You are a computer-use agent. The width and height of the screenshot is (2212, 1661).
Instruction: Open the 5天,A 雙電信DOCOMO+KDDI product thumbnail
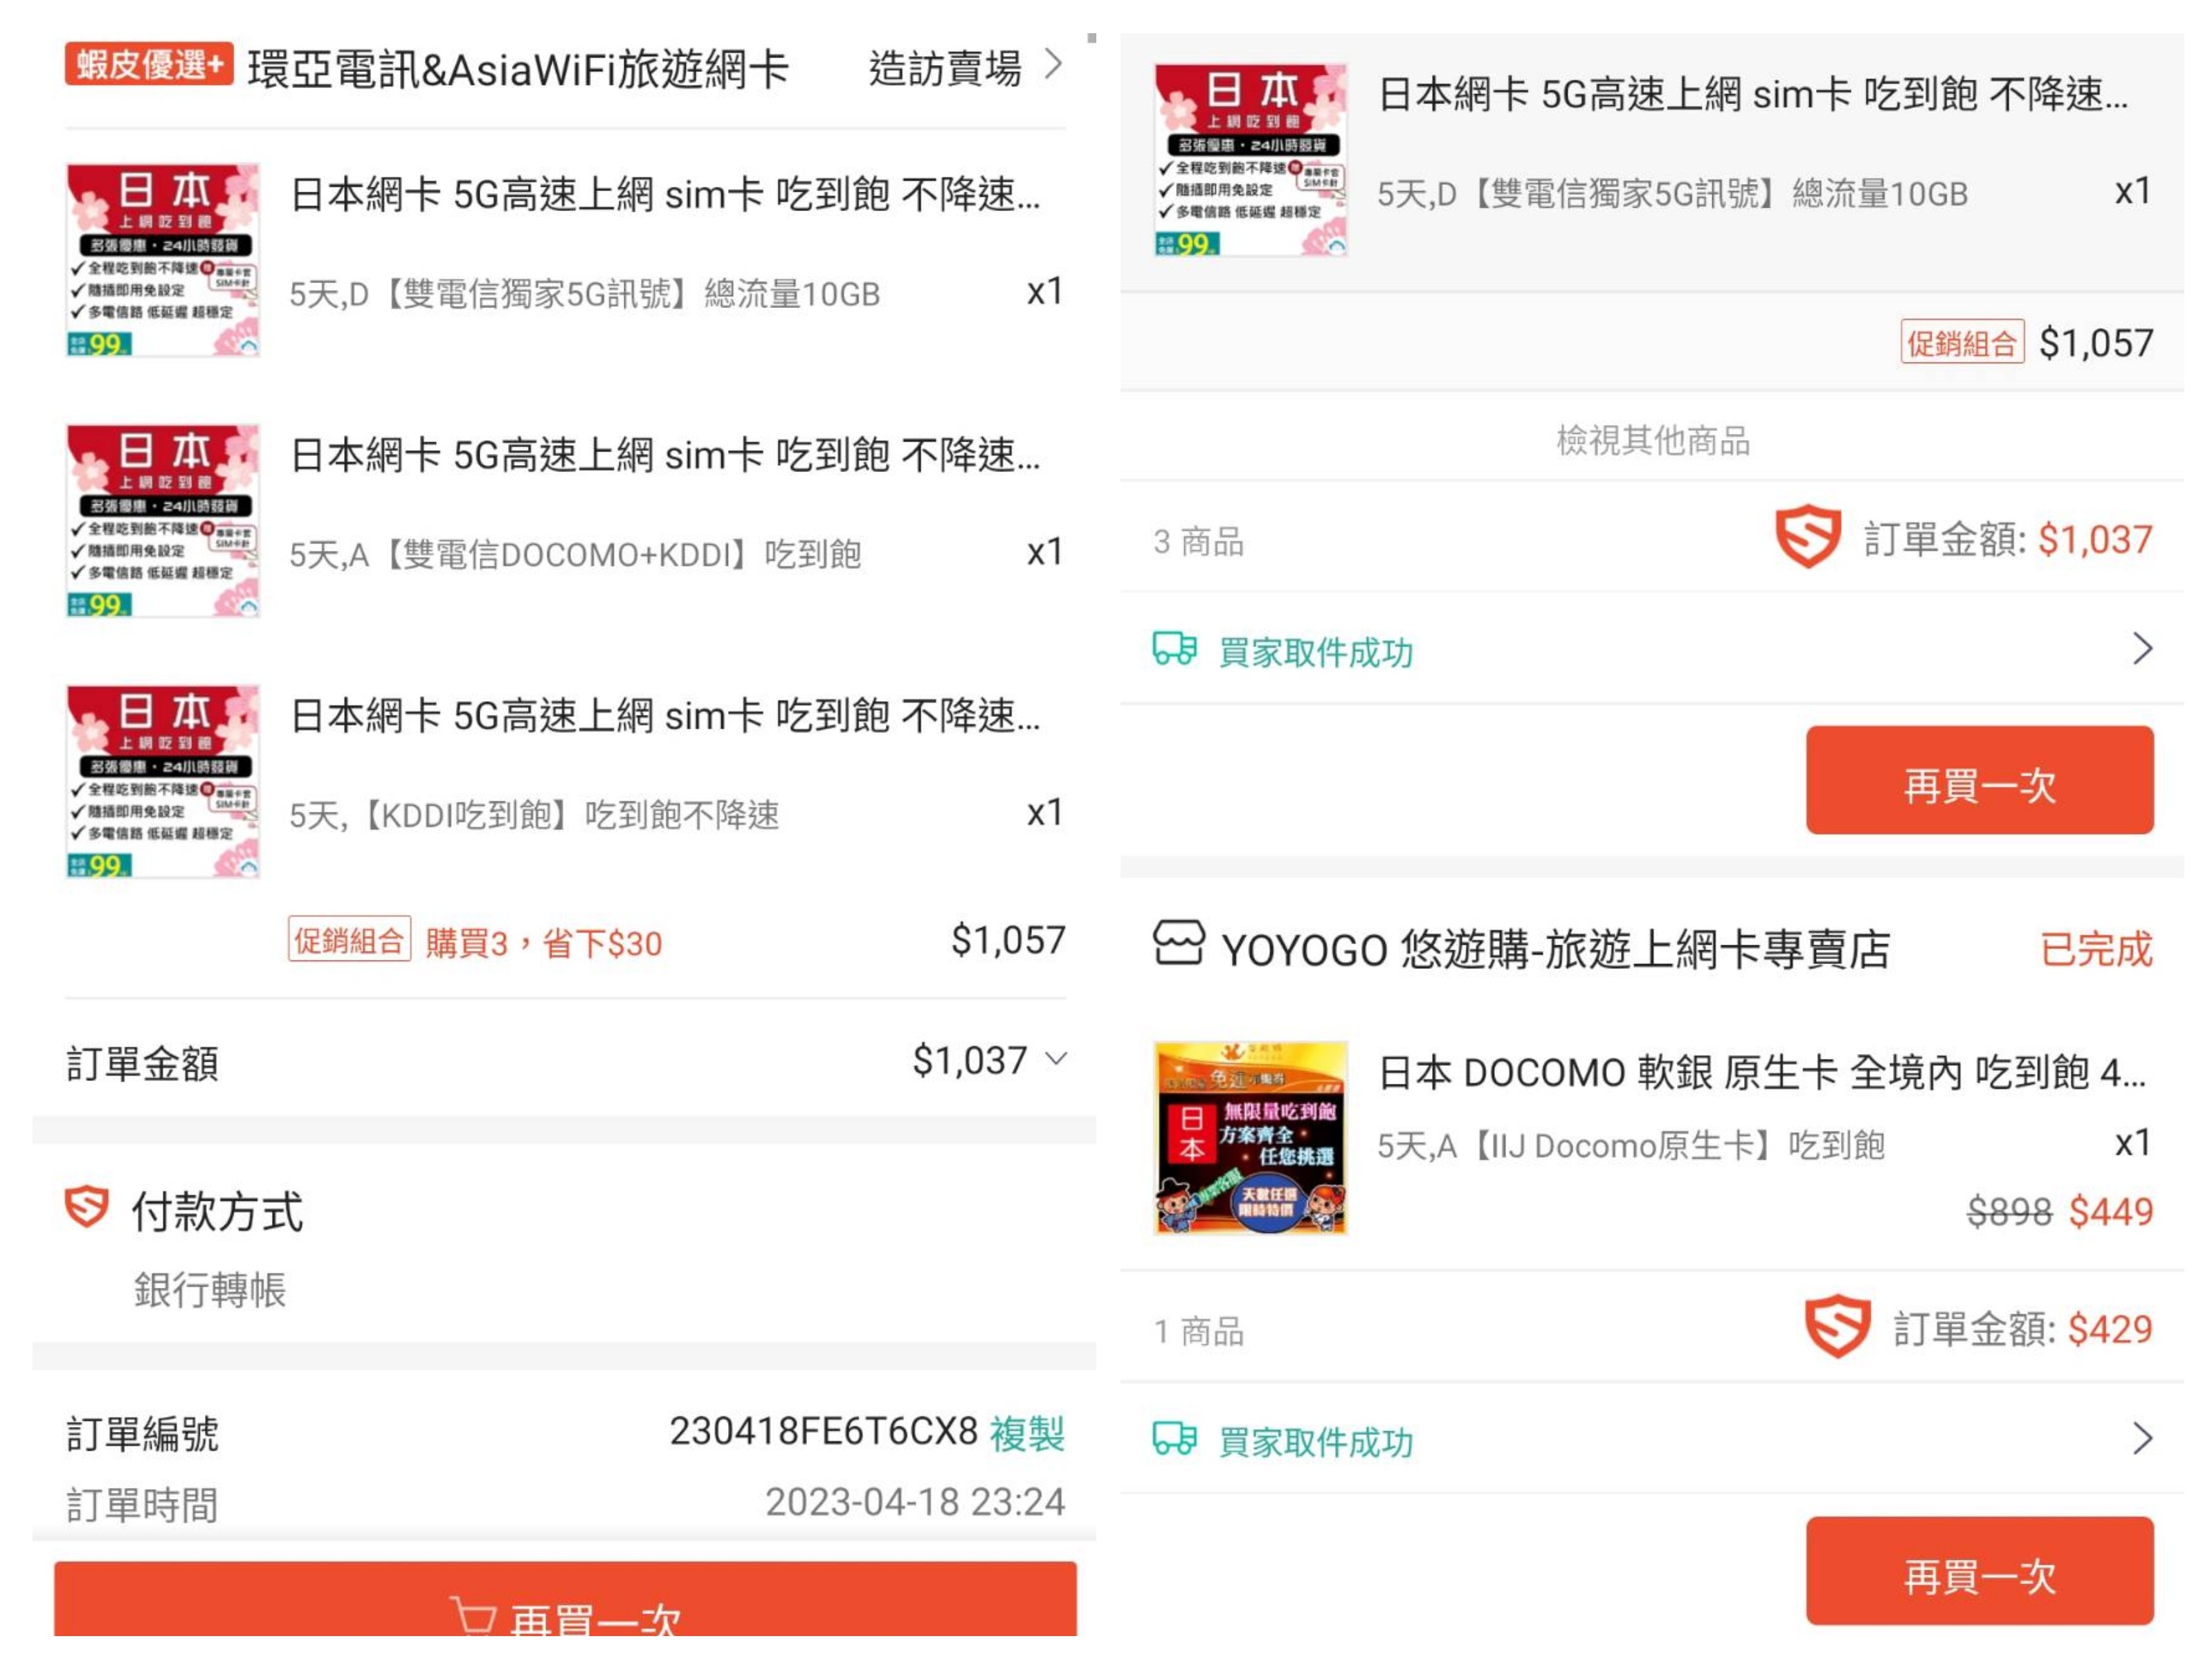tap(163, 520)
